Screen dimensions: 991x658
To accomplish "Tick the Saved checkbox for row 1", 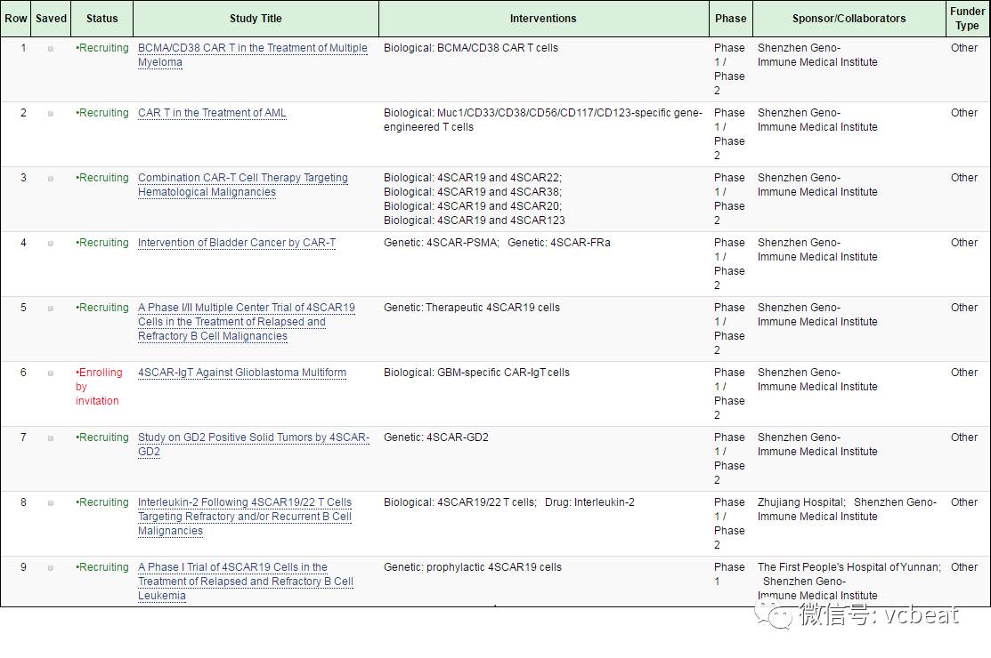I will 51,49.
